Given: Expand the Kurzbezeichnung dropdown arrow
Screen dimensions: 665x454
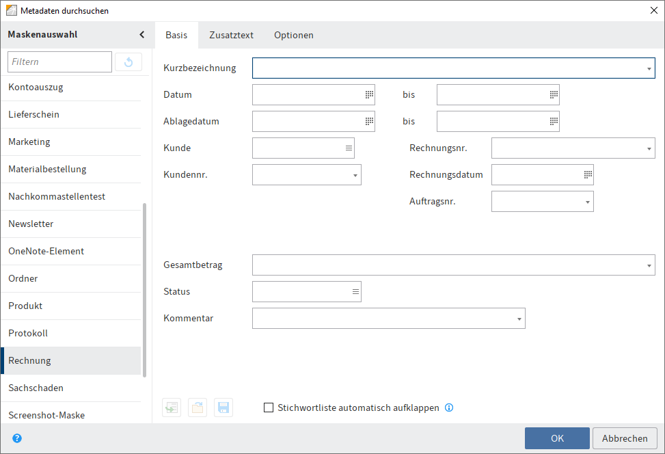Looking at the screenshot, I should coord(649,68).
